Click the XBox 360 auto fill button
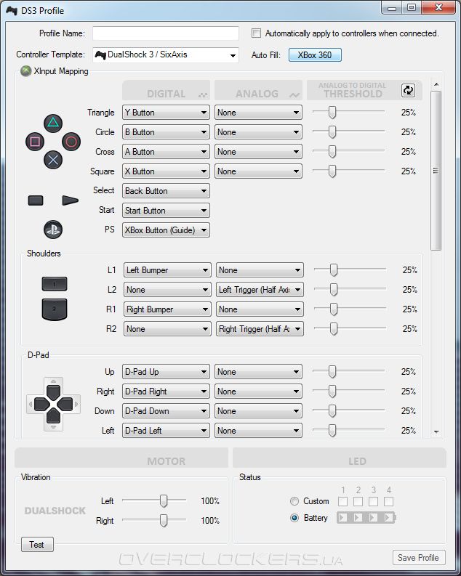Viewport: 461px width, 576px height. (x=315, y=55)
